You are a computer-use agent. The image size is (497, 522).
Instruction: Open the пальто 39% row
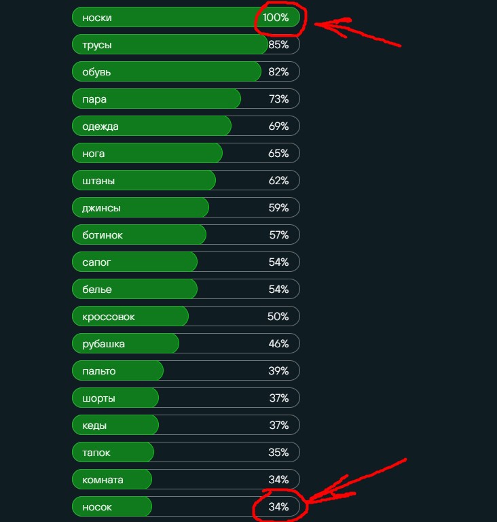tap(185, 370)
